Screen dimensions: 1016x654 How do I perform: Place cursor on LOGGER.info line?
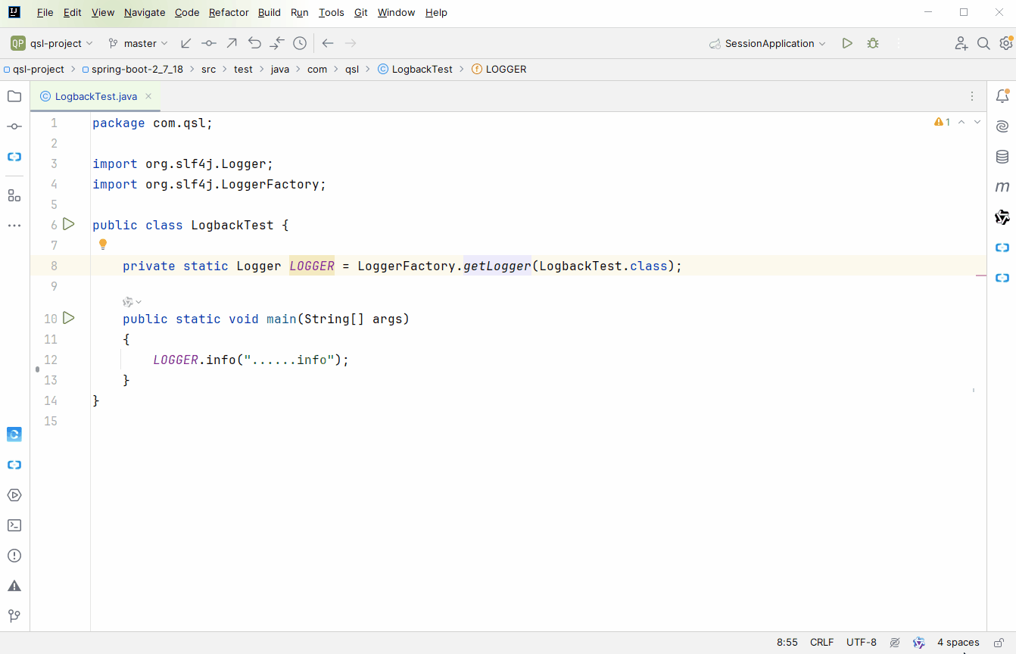pos(251,360)
